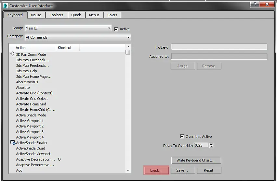The width and height of the screenshot is (277, 181).
Task: Click the Action column header
Action: coord(33,48)
